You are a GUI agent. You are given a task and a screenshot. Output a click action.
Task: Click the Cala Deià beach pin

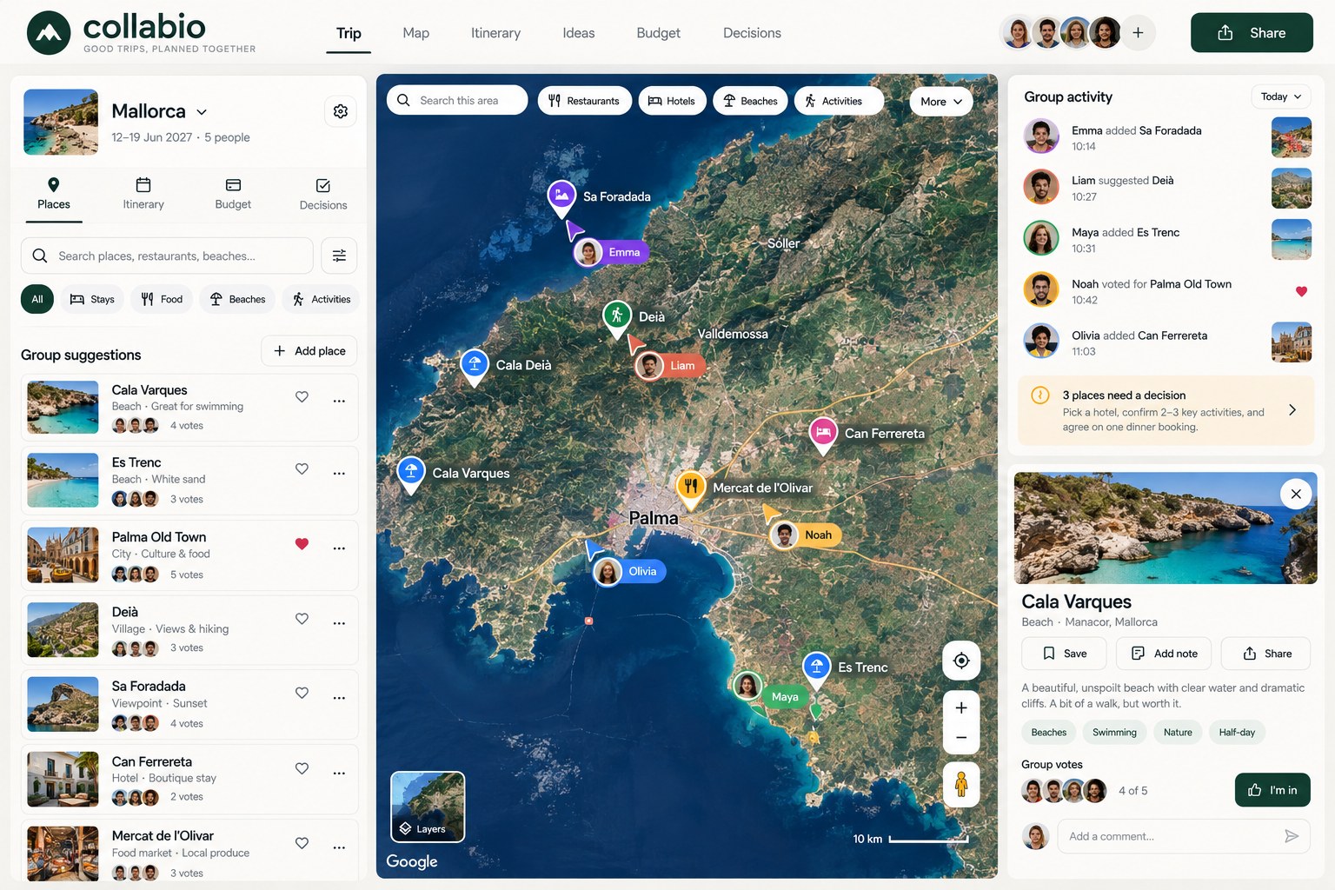[474, 367]
